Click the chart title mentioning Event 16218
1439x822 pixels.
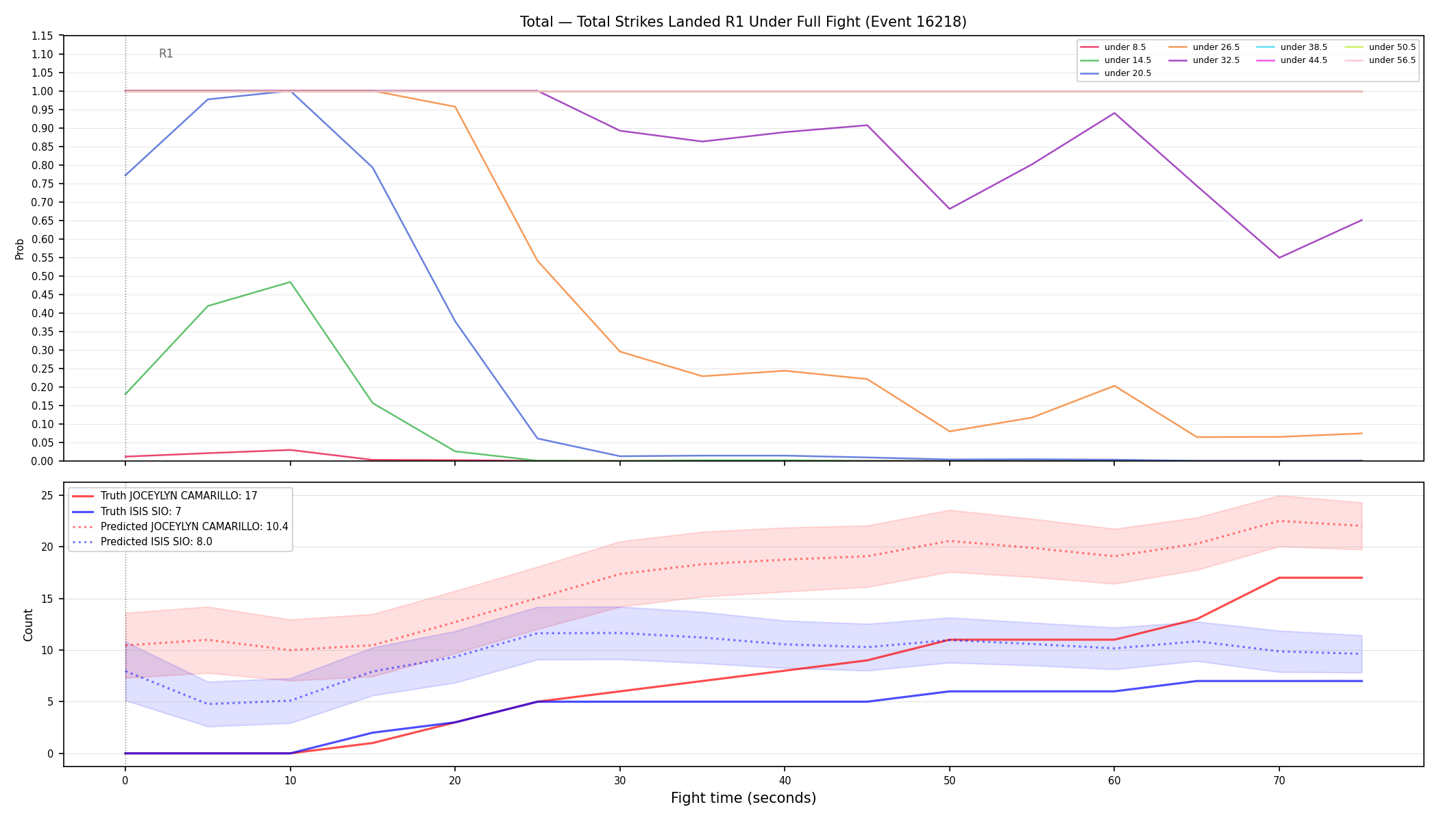743,22
